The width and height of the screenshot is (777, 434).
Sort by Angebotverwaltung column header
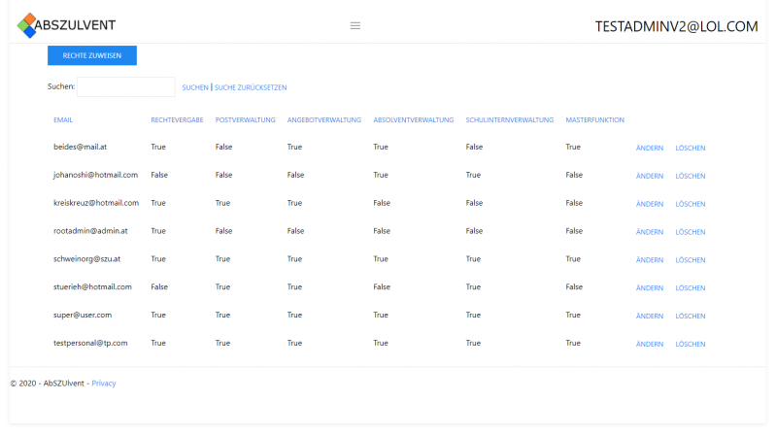click(324, 119)
